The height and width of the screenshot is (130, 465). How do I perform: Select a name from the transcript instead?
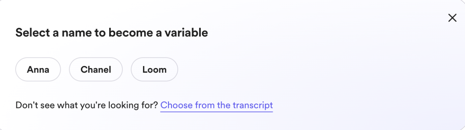coord(216,105)
